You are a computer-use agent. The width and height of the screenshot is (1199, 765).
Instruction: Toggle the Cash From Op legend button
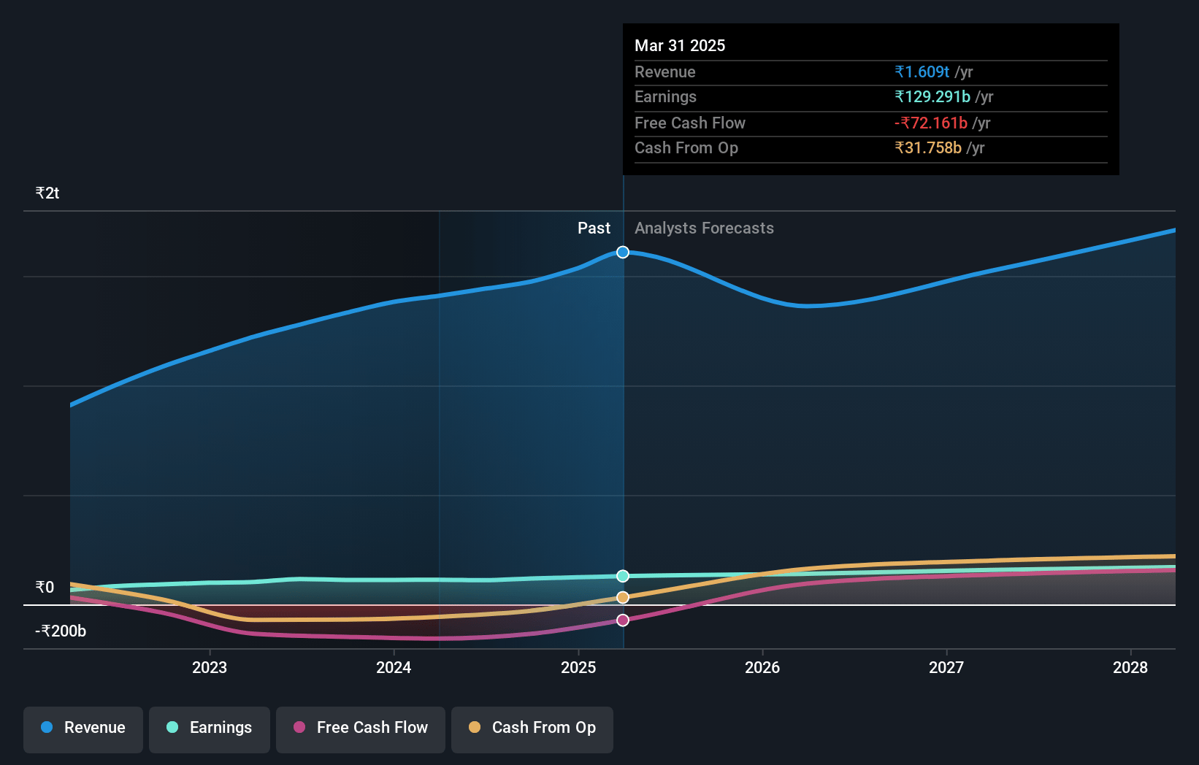pyautogui.click(x=532, y=729)
